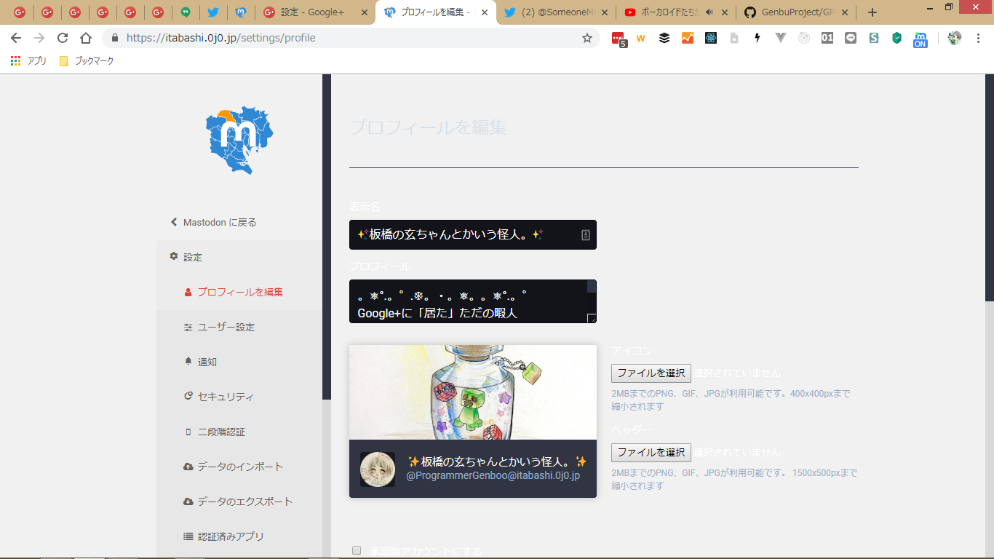The height and width of the screenshot is (559, 994).
Task: Toggle the 承認制アカウントにする checkbox
Action: pos(357,551)
